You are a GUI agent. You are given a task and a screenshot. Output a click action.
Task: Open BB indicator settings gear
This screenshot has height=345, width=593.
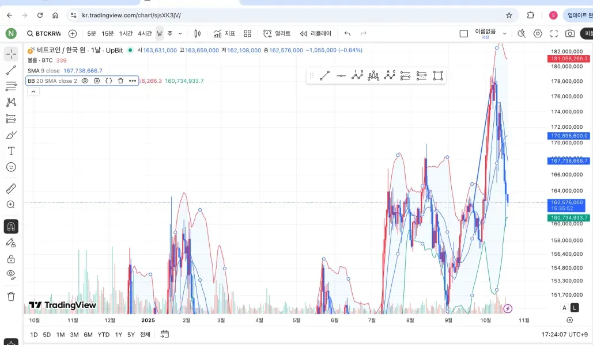pyautogui.click(x=97, y=81)
